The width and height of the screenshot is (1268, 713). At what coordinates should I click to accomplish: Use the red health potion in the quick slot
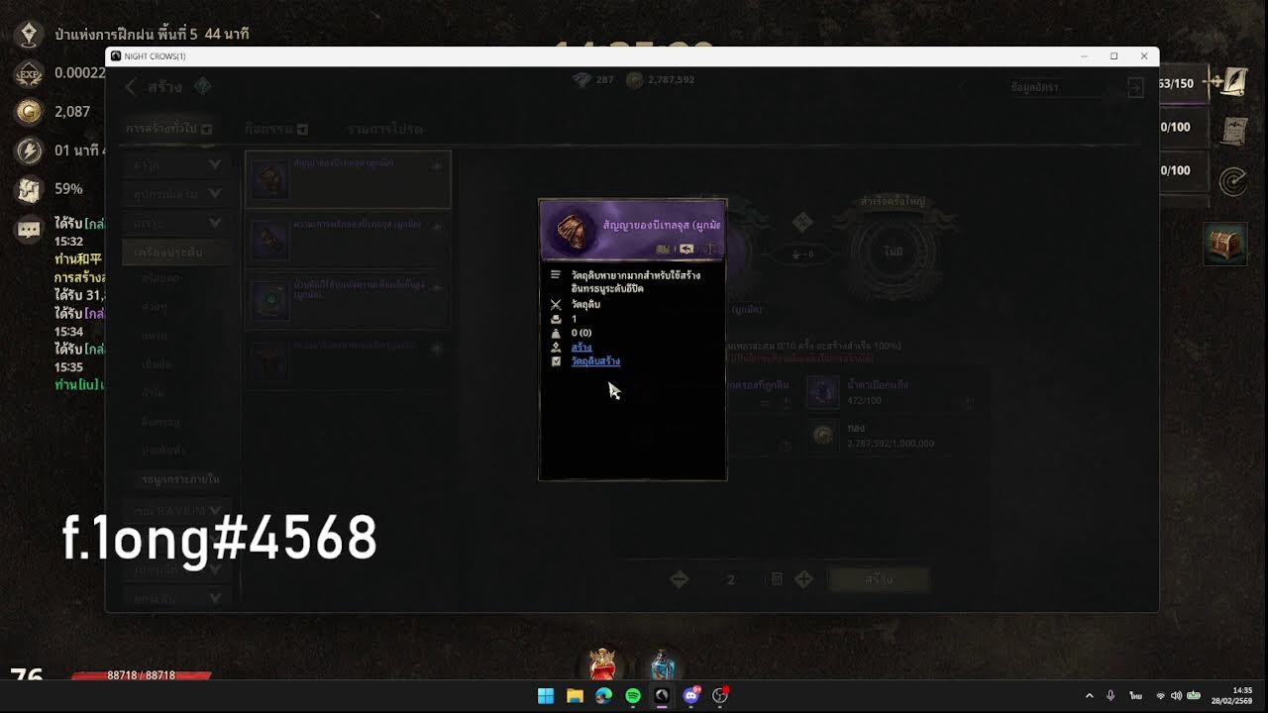point(602,662)
